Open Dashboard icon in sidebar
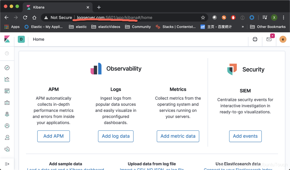The height and width of the screenshot is (170, 290). click(7, 91)
